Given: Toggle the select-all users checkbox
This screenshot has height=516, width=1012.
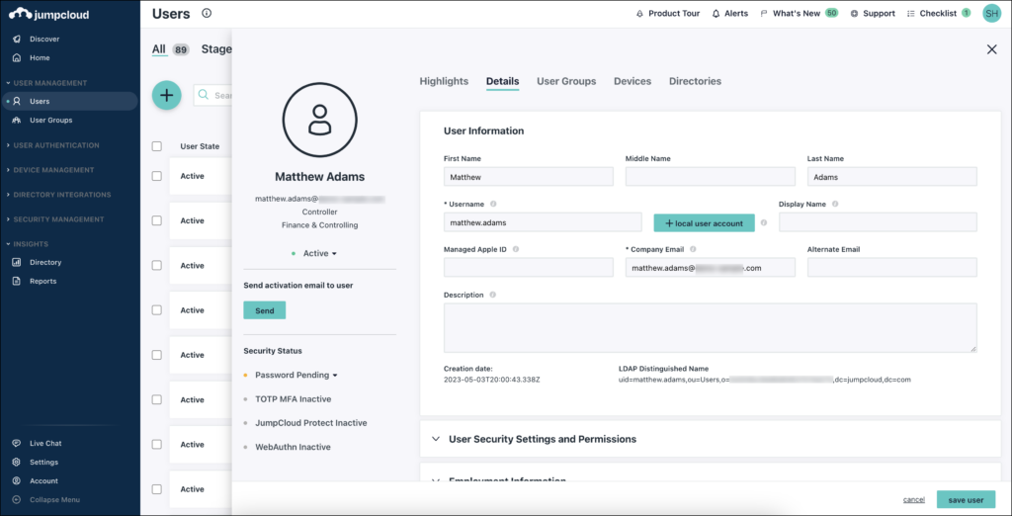Looking at the screenshot, I should click(x=157, y=146).
